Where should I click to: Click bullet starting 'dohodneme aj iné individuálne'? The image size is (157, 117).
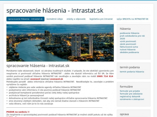point(58,98)
